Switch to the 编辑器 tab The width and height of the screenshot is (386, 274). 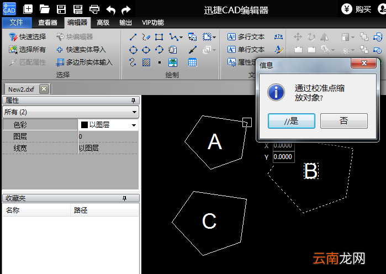coord(77,23)
